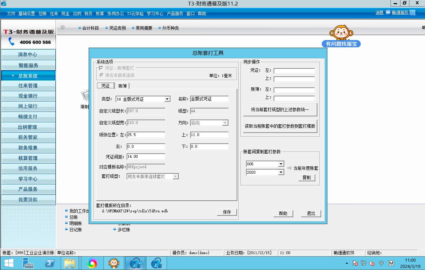Open 财务报表 in sidebar
Screen dimensions: 425x270
[28, 148]
